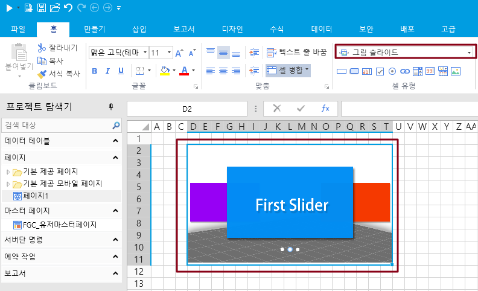Image resolution: width=478 pixels, height=291 pixels.
Task: Expand the 기본 제공 페이지 folder
Action: (x=8, y=171)
